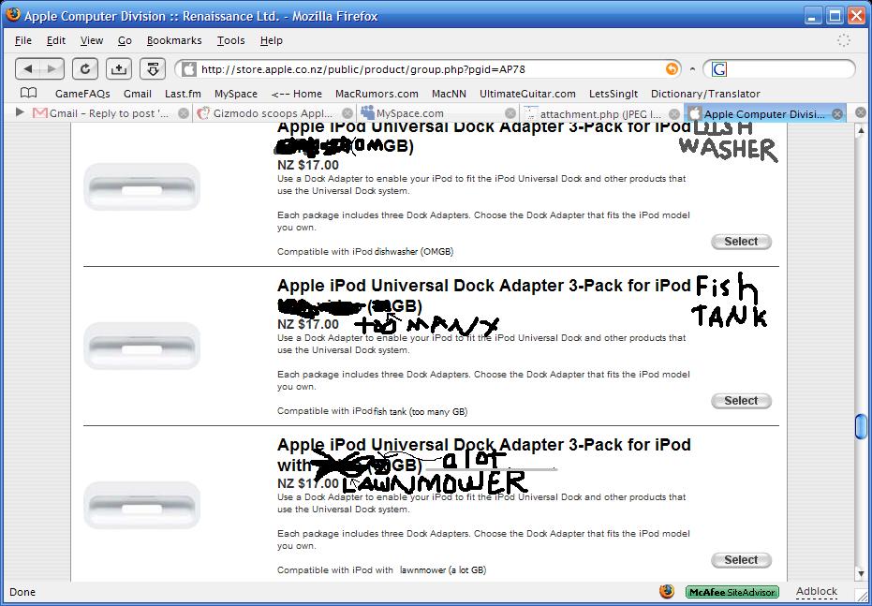Select the fish tank dock adapter
872x606 pixels.
click(x=741, y=400)
